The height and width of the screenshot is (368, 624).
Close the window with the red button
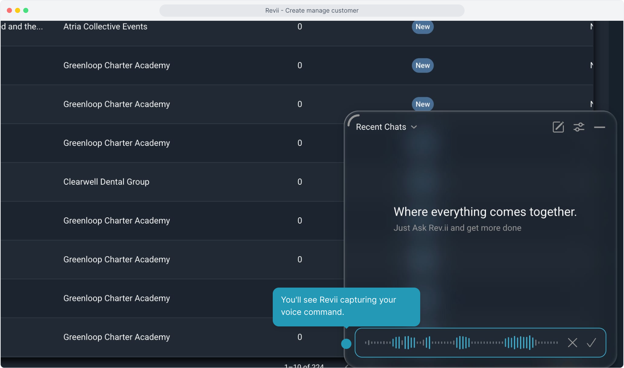coord(9,11)
